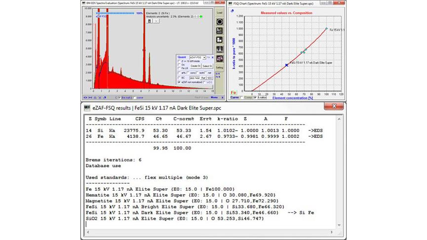Click the SCC button in Quant panel
The width and height of the screenshot is (427, 240).
210,78
